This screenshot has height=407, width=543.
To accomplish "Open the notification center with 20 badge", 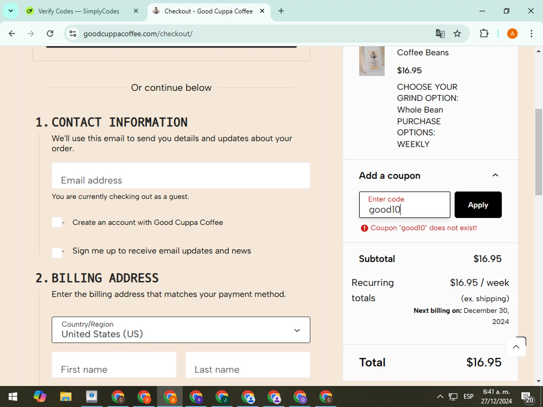I will (527, 397).
